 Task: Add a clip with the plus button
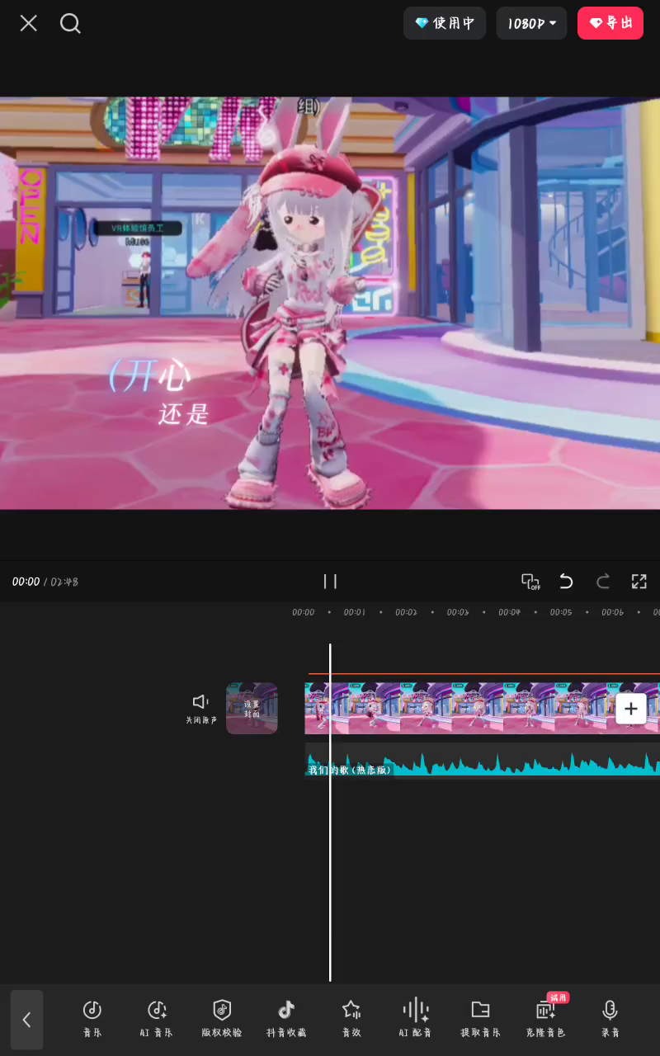click(631, 708)
